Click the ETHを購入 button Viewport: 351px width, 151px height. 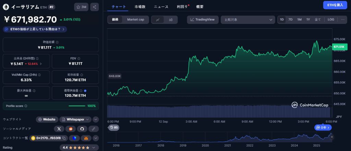(x=335, y=5)
